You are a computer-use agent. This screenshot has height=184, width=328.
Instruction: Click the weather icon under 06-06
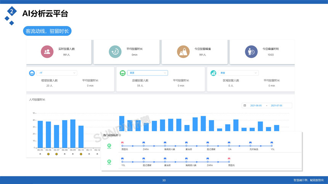pyautogui.click(x=48, y=154)
